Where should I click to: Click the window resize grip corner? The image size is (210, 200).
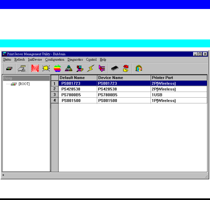[x=206, y=176]
